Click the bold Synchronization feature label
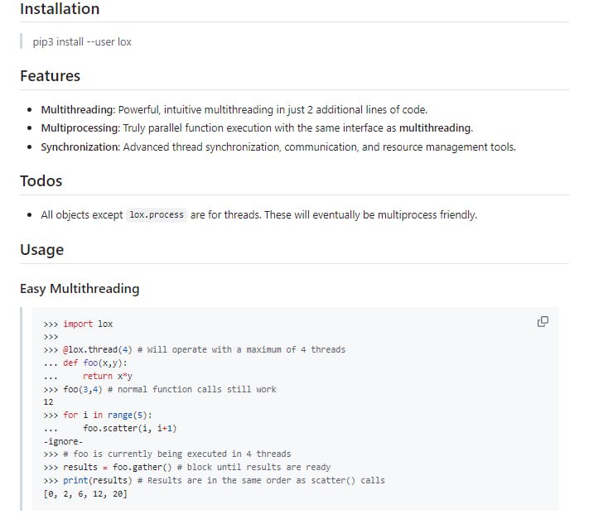Image resolution: width=589 pixels, height=519 pixels. point(80,147)
